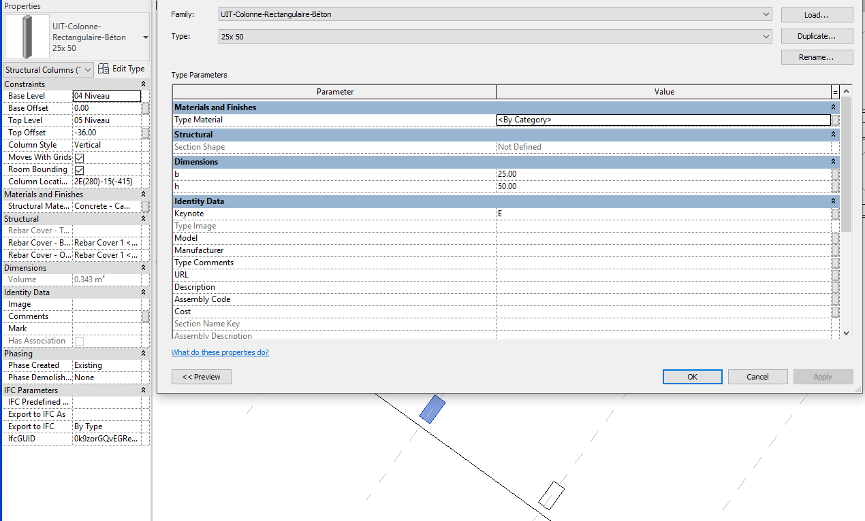The width and height of the screenshot is (865, 521).
Task: Click the Duplicate button
Action: (816, 35)
